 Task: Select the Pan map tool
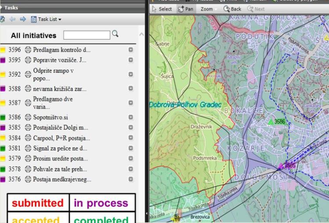click(185, 9)
